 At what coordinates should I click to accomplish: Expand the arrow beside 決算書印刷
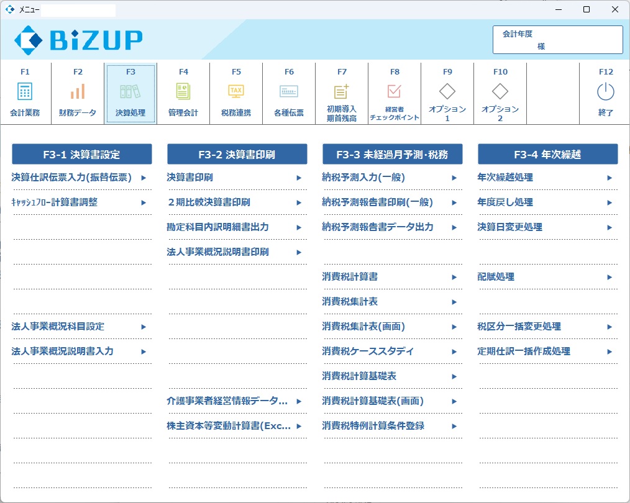coord(299,178)
